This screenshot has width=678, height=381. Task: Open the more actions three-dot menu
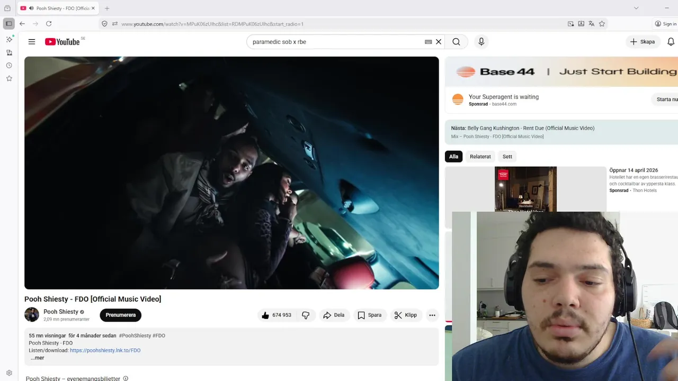coord(432,315)
